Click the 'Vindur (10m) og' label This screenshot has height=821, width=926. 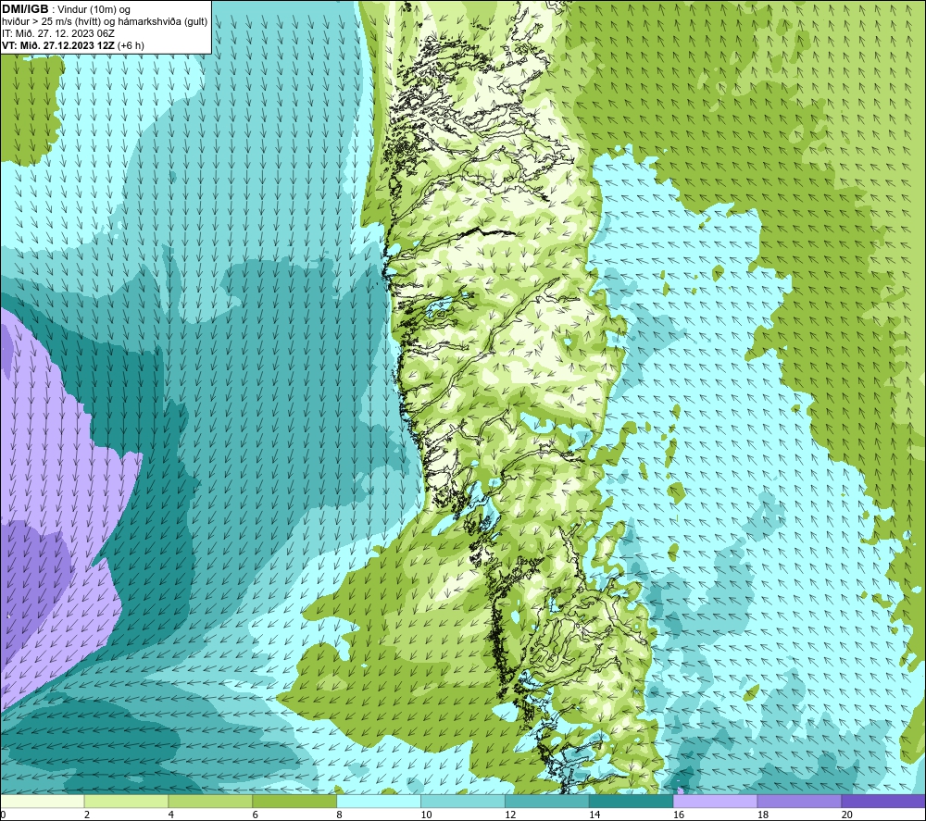point(94,10)
